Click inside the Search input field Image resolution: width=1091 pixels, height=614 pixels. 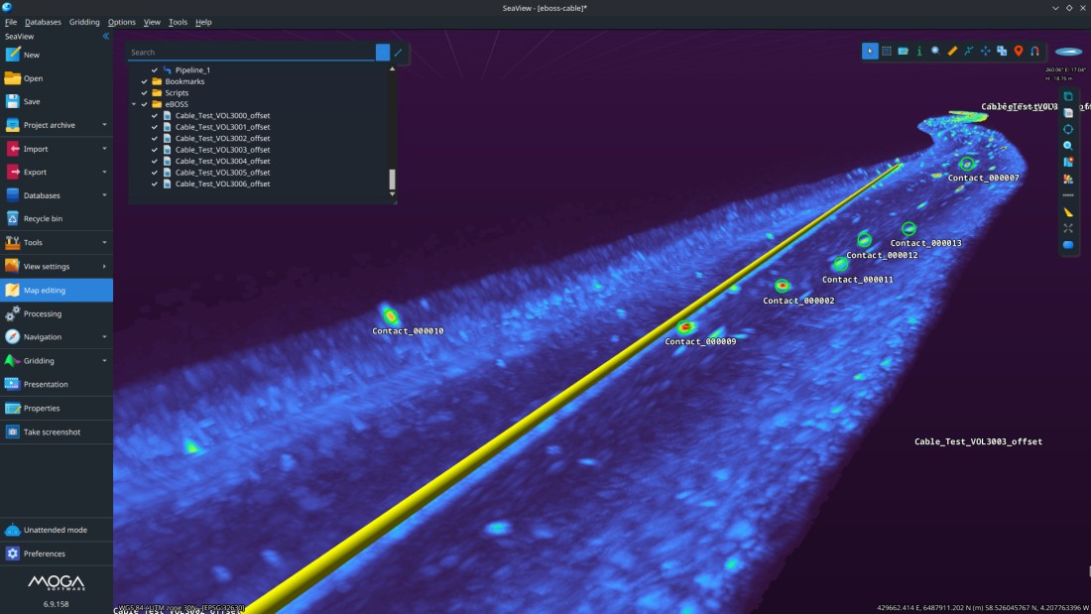coord(251,53)
